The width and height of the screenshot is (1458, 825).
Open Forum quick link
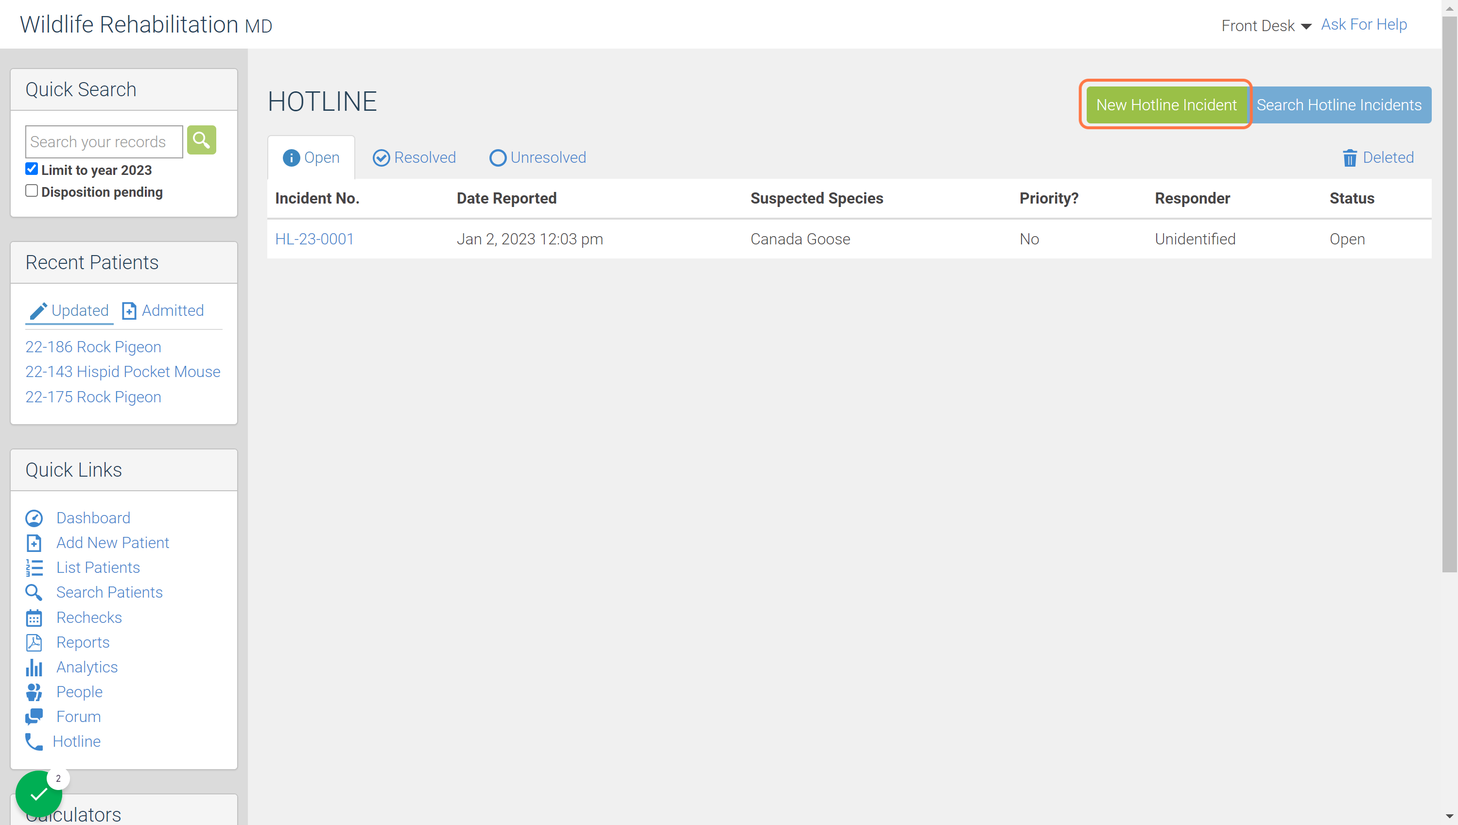78,717
